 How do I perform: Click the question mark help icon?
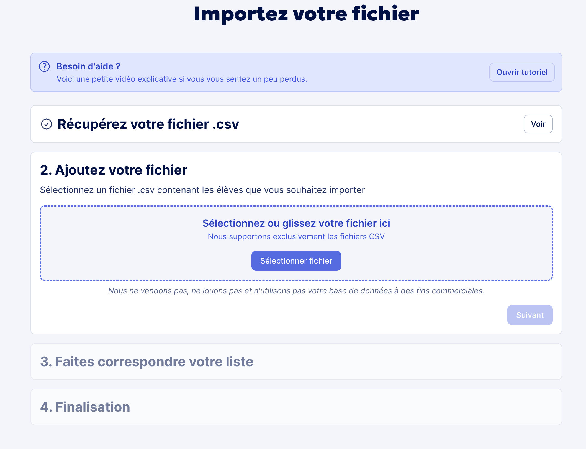pyautogui.click(x=44, y=66)
